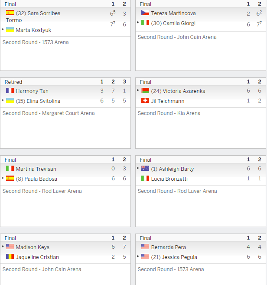
Task: Click the Ukraine flag beside Marta Kostyuk
Action: pos(10,29)
